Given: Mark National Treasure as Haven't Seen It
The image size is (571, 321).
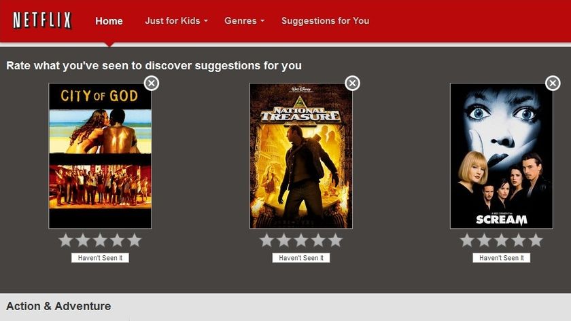Looking at the screenshot, I should click(x=301, y=258).
